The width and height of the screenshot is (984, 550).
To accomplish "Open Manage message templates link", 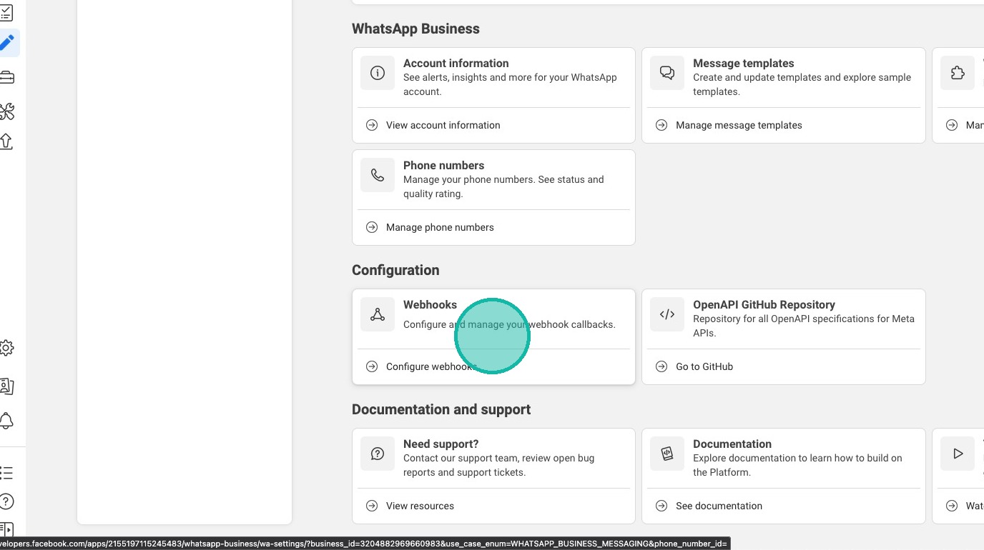I will point(739,125).
